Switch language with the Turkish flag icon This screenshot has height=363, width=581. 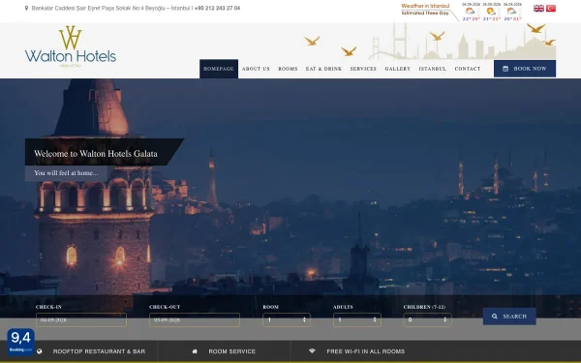point(551,8)
